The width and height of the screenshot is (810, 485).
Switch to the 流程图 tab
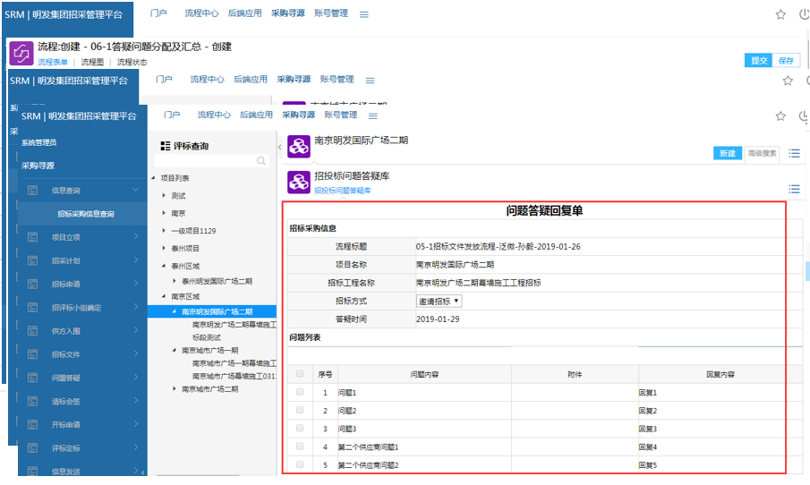coord(92,62)
